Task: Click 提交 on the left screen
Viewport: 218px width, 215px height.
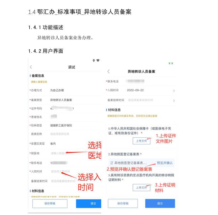Action: point(89,204)
